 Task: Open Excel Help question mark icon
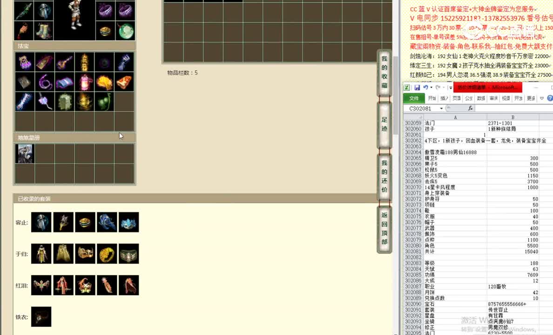[550, 98]
